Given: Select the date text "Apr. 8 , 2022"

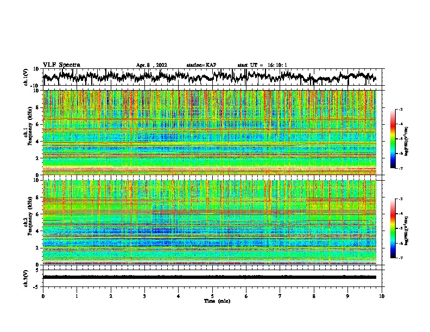Looking at the screenshot, I should (151, 65).
